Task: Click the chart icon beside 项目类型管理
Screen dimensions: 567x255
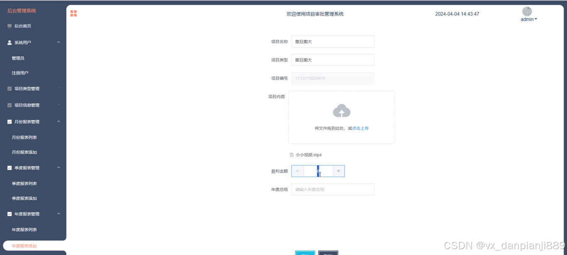Action: coord(10,88)
